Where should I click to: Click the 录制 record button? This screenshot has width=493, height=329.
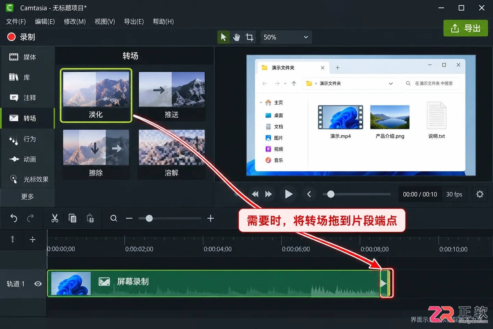point(21,37)
